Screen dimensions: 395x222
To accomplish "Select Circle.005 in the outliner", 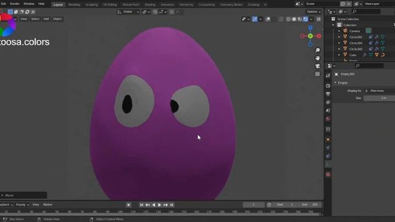I will click(355, 49).
